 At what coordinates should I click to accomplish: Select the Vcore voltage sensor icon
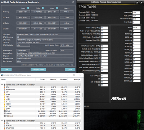click(x=5, y=94)
